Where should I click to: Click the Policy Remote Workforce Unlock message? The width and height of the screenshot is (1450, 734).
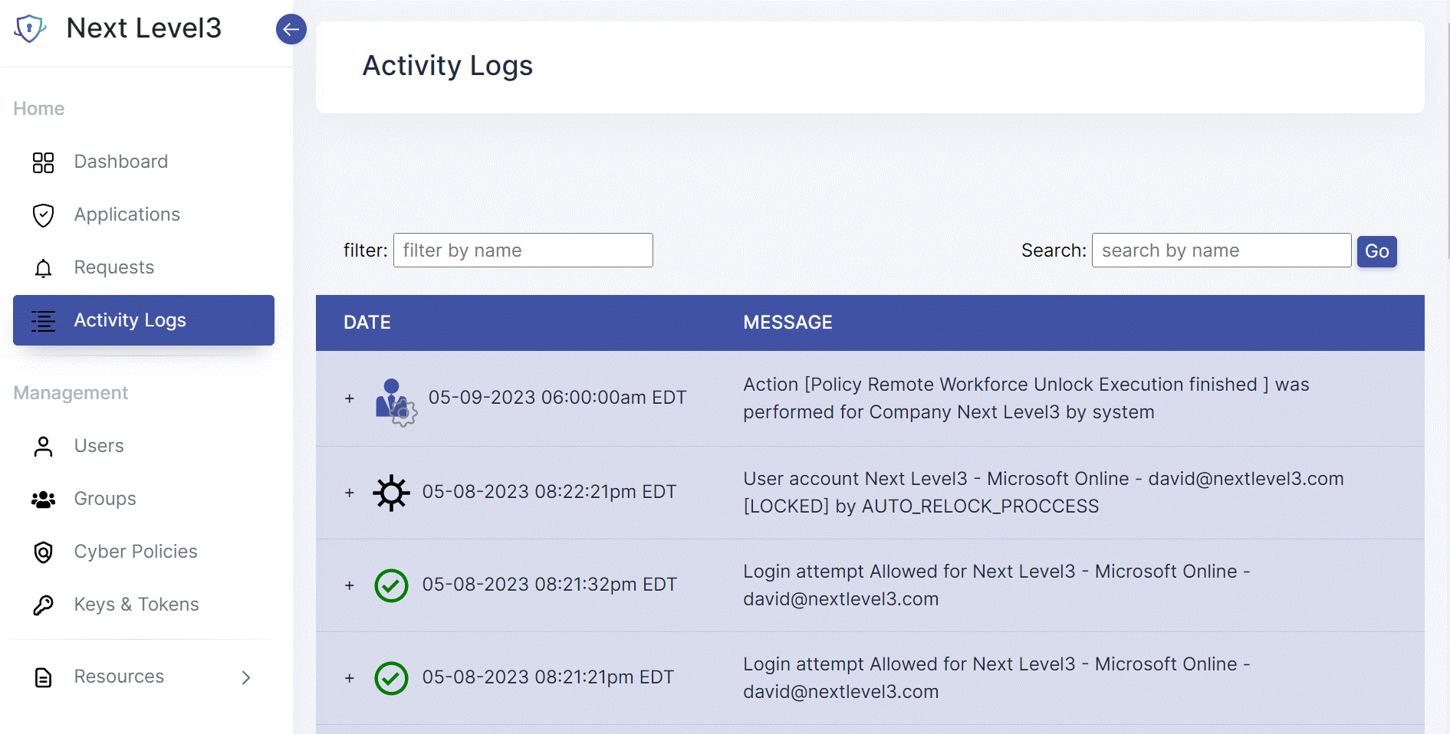pyautogui.click(x=1026, y=398)
